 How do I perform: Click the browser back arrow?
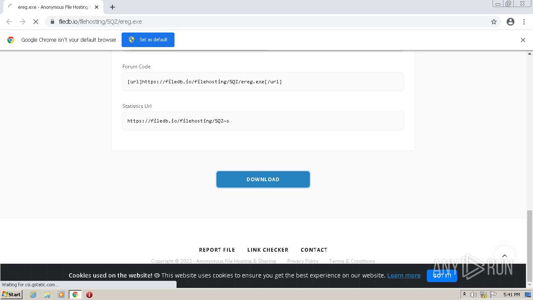[x=9, y=22]
